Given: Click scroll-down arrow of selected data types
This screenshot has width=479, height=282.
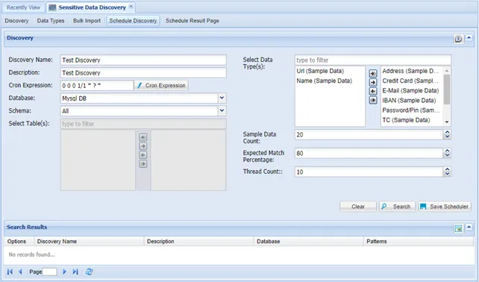Looking at the screenshot, I should click(447, 122).
